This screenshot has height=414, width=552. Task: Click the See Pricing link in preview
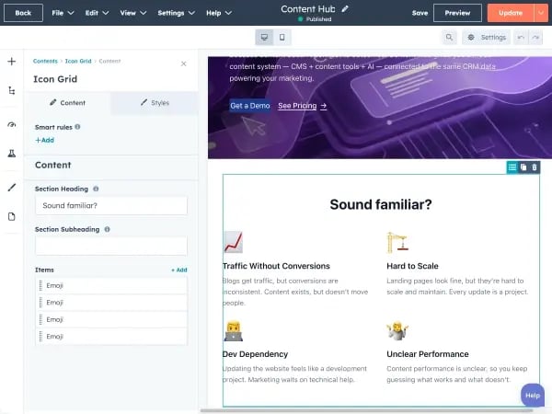click(x=303, y=106)
